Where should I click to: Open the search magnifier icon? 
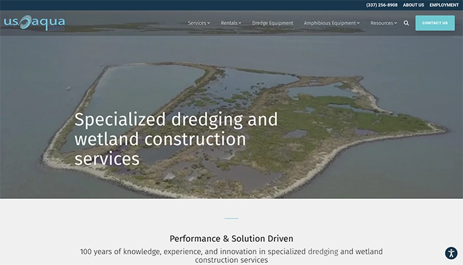(x=406, y=23)
